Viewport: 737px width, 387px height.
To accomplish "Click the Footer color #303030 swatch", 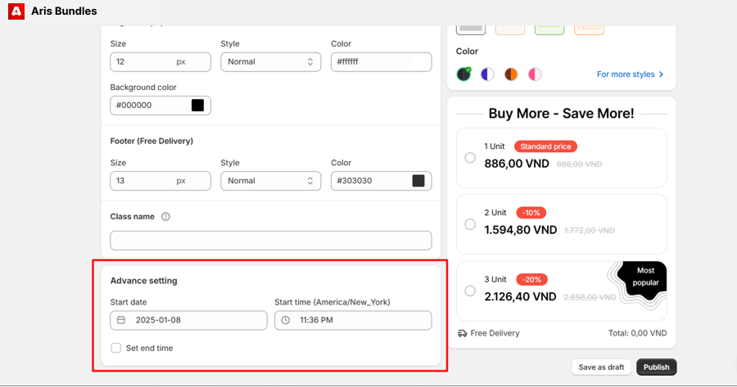I will [x=418, y=181].
